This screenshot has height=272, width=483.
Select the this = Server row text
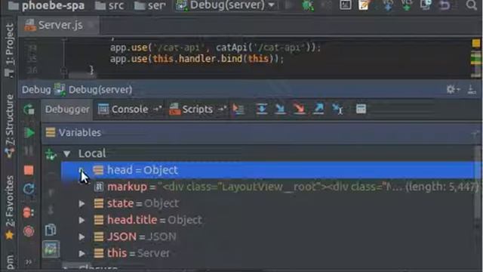(x=138, y=254)
